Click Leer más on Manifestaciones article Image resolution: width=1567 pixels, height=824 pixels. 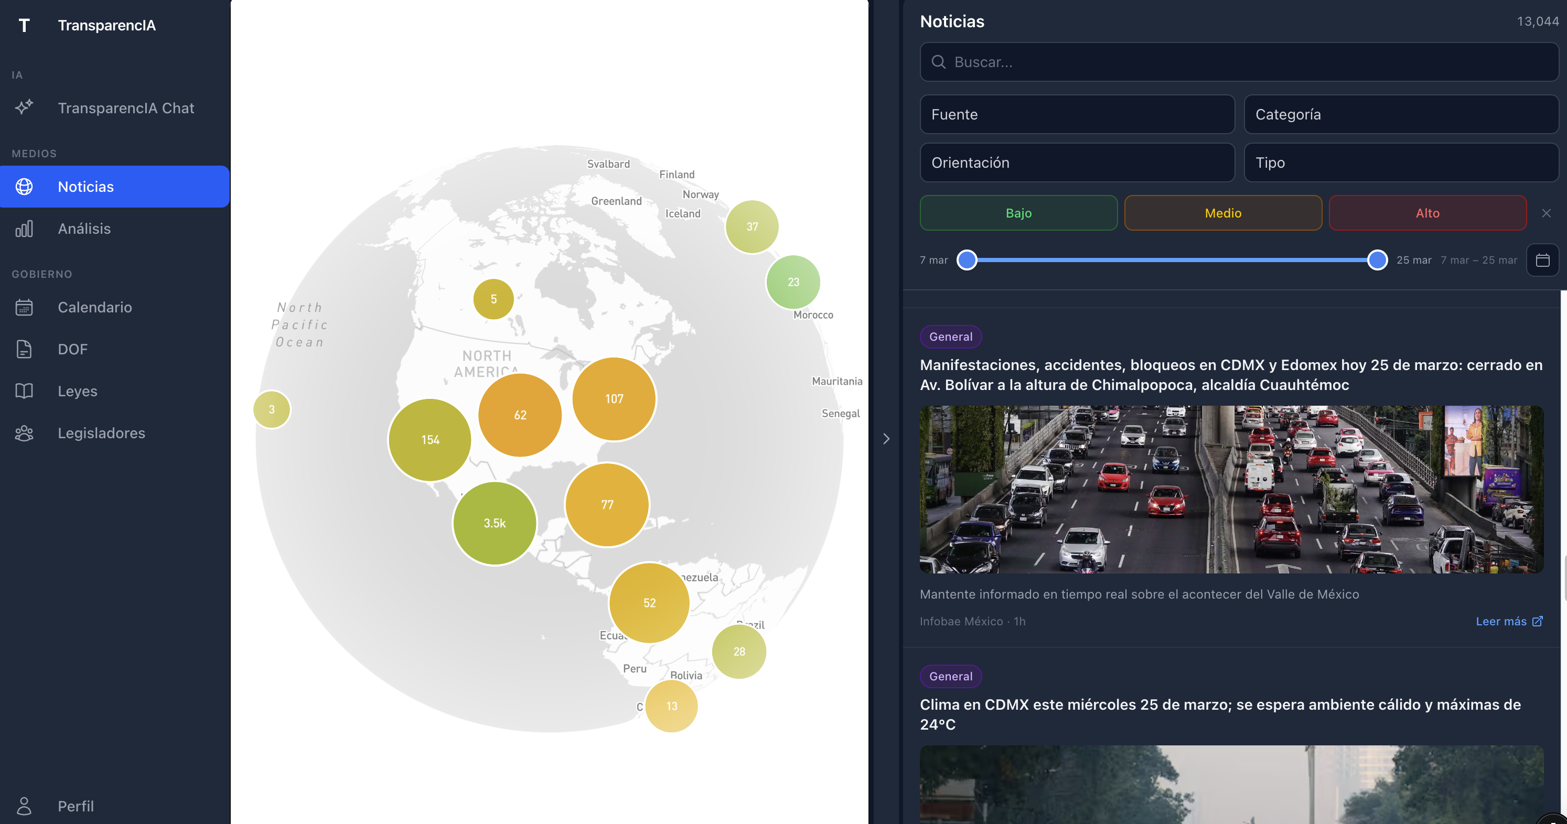pos(1509,621)
